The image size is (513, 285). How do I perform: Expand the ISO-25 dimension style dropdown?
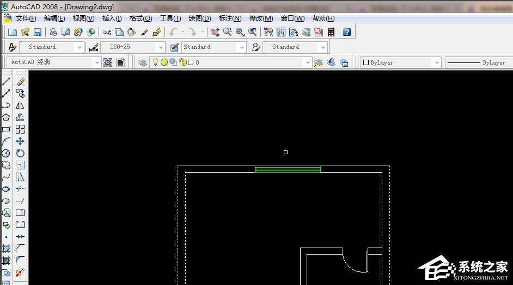coord(160,47)
